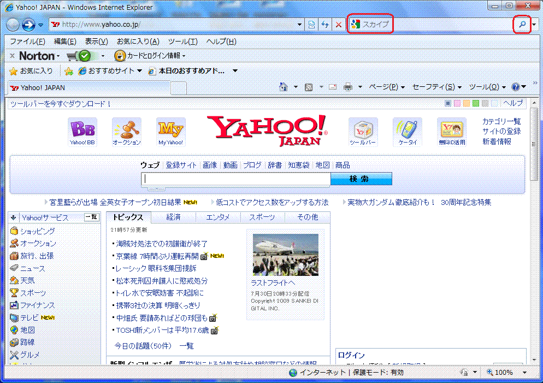Click the printer icon in command bar
Image resolution: width=543 pixels, height=383 pixels.
tap(347, 87)
